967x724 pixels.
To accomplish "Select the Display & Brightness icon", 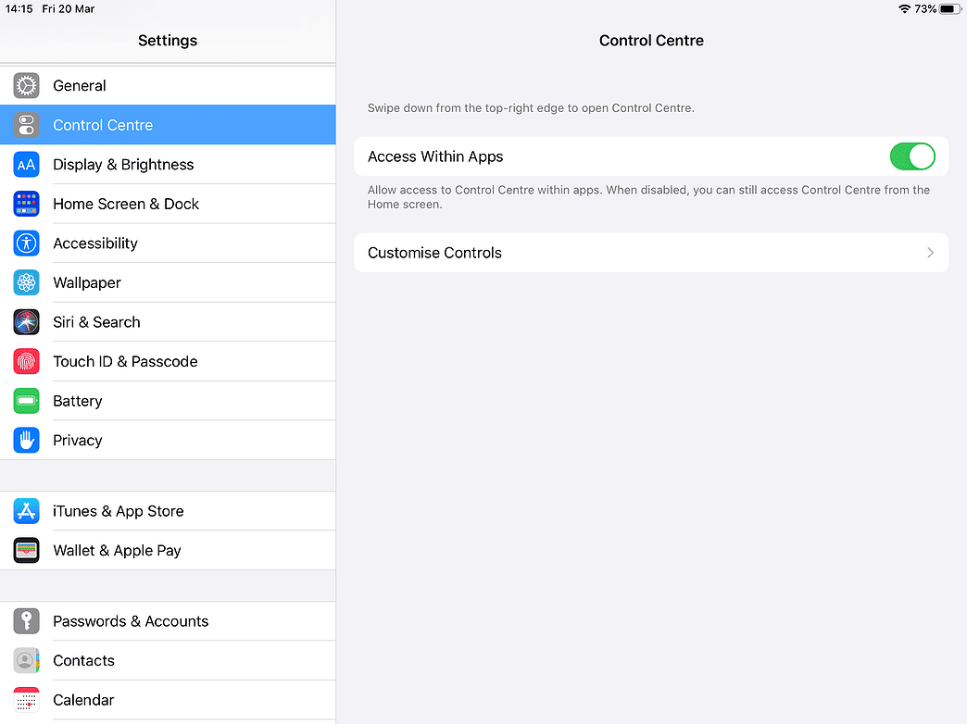I will [26, 164].
